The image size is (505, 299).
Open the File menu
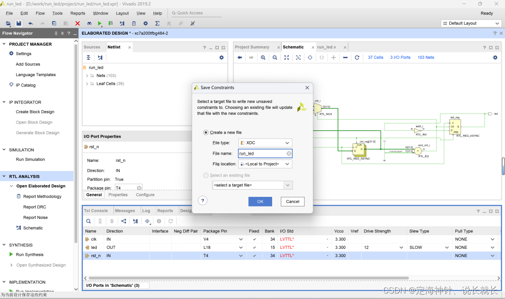click(9, 13)
